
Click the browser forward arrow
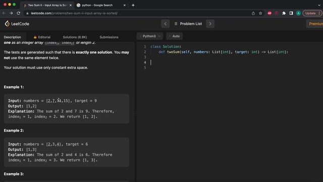coord(11,13)
